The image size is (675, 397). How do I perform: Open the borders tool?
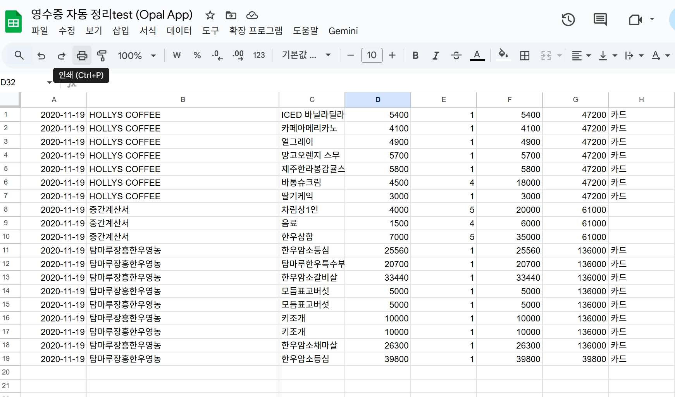point(525,55)
